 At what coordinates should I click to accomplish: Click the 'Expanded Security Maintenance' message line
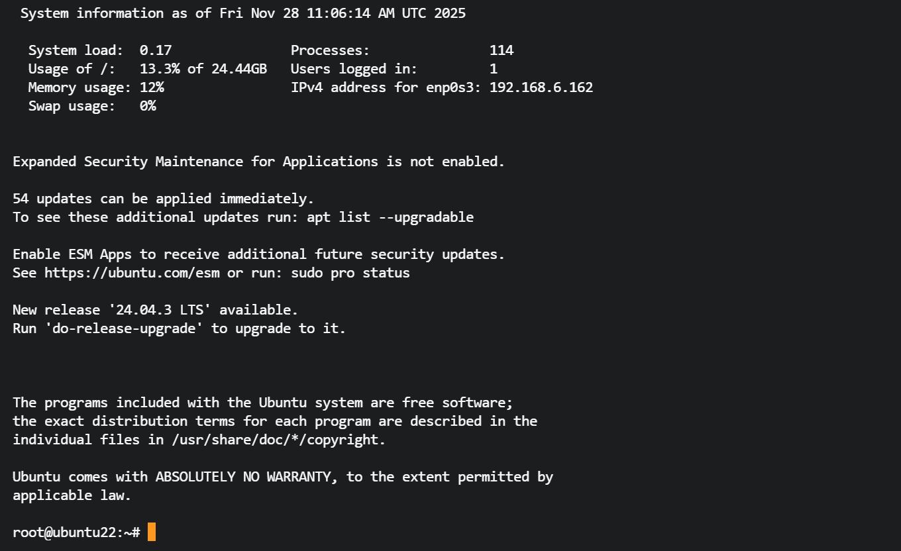258,162
